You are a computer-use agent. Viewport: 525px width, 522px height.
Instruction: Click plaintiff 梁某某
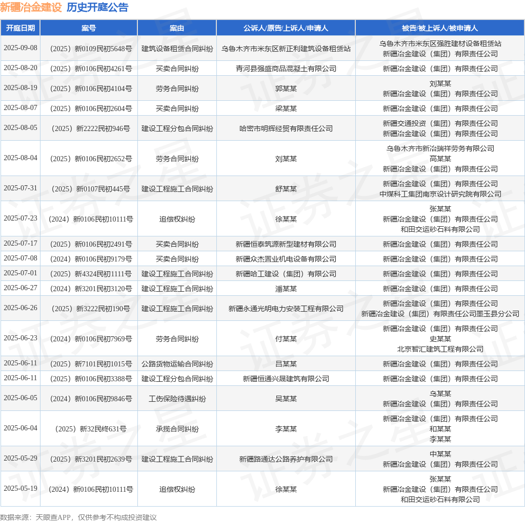click(286, 109)
